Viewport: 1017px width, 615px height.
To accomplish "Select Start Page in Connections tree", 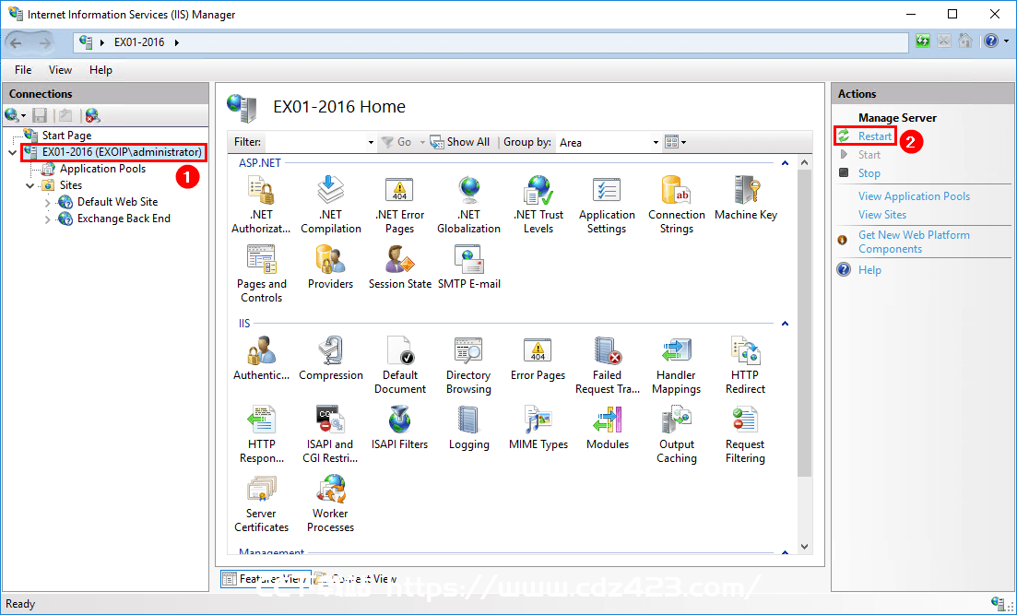I will tap(66, 136).
